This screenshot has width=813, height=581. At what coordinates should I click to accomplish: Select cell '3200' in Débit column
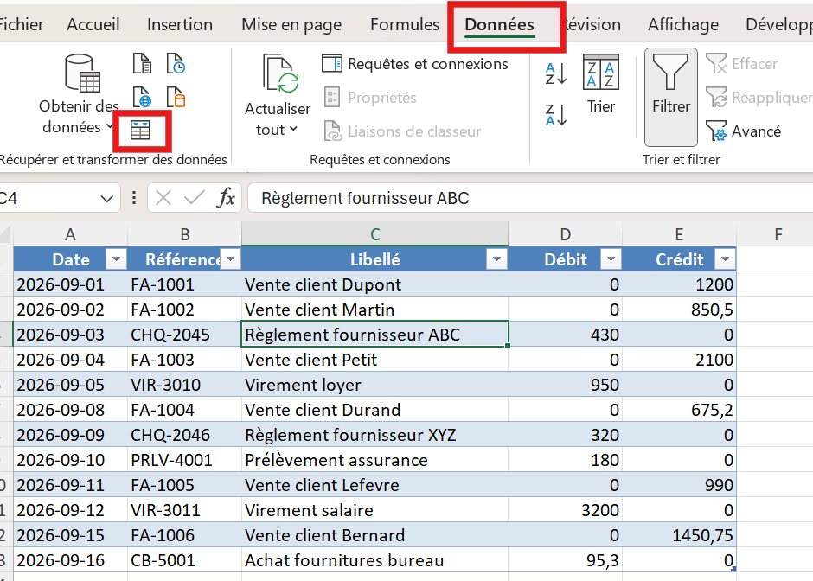point(565,510)
